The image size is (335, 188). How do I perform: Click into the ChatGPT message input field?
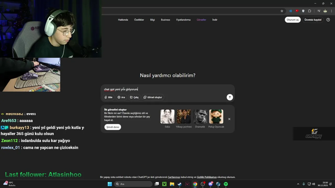click(x=167, y=89)
